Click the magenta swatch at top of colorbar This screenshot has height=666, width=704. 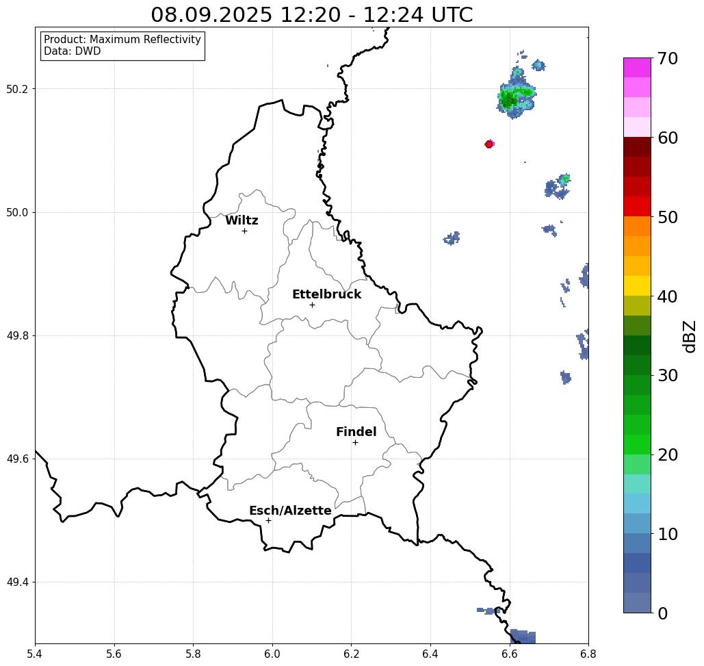tap(637, 68)
